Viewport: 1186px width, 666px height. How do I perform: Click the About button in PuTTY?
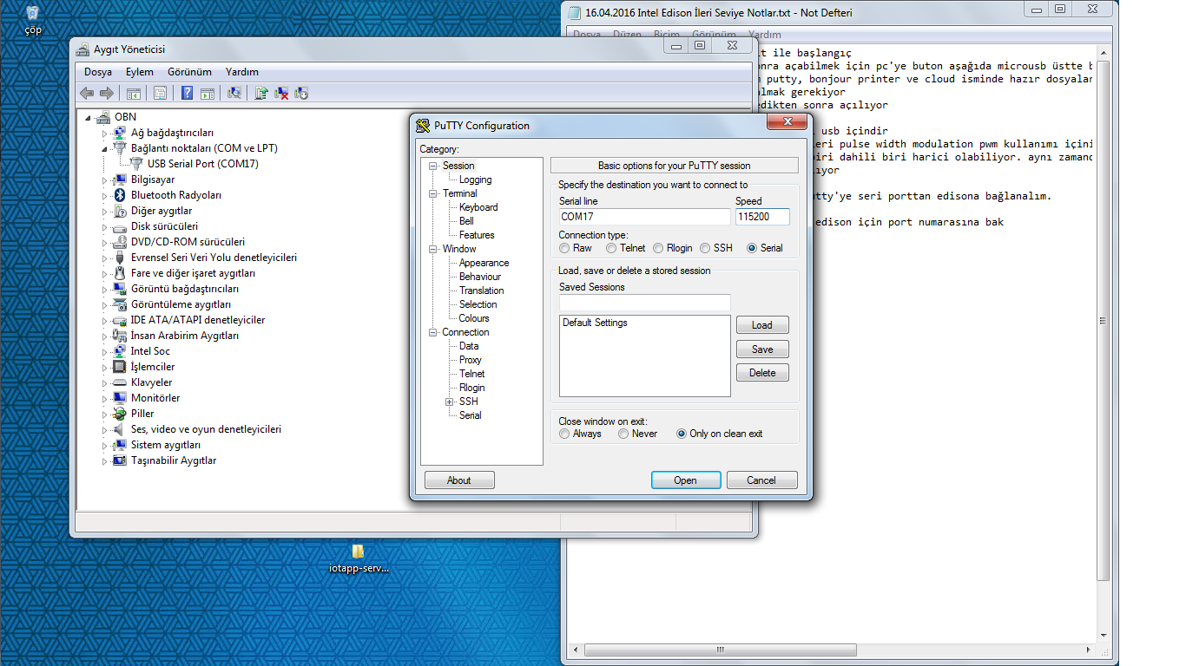(459, 480)
